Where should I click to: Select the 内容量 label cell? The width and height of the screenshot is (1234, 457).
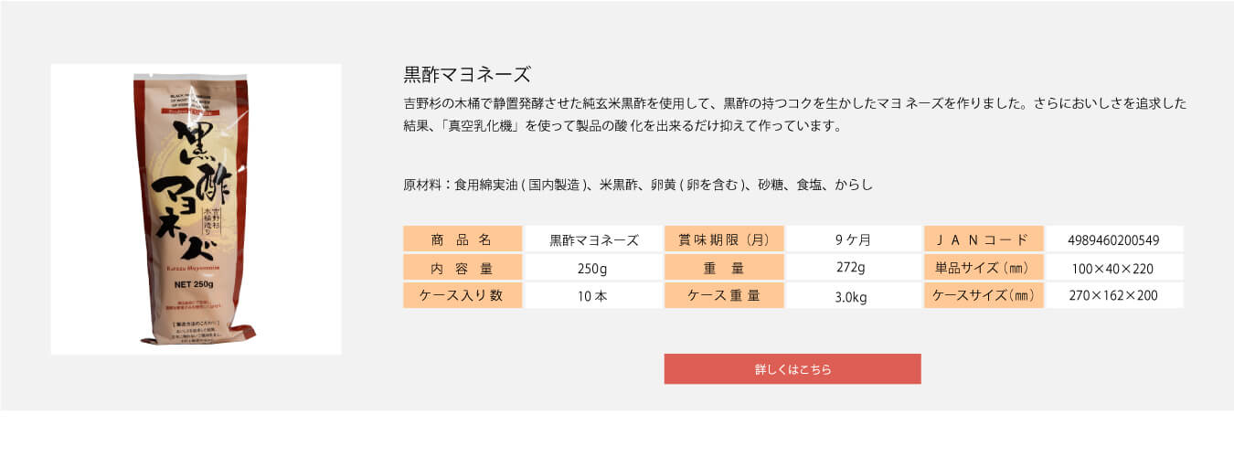tap(463, 268)
